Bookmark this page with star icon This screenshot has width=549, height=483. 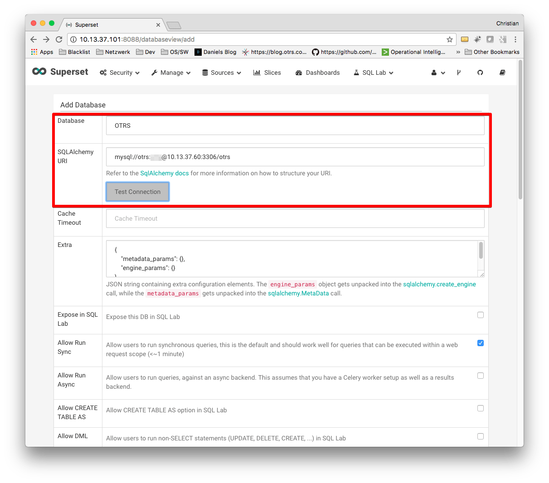pyautogui.click(x=450, y=39)
